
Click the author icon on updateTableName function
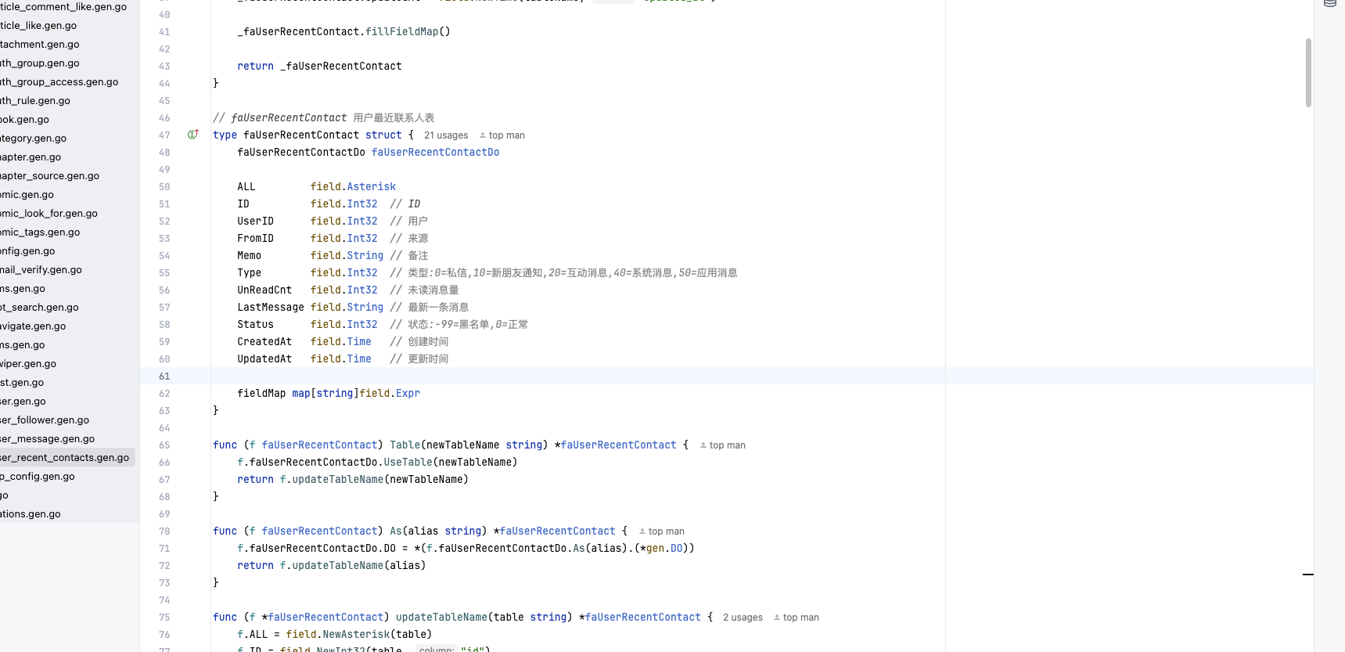[x=777, y=618]
